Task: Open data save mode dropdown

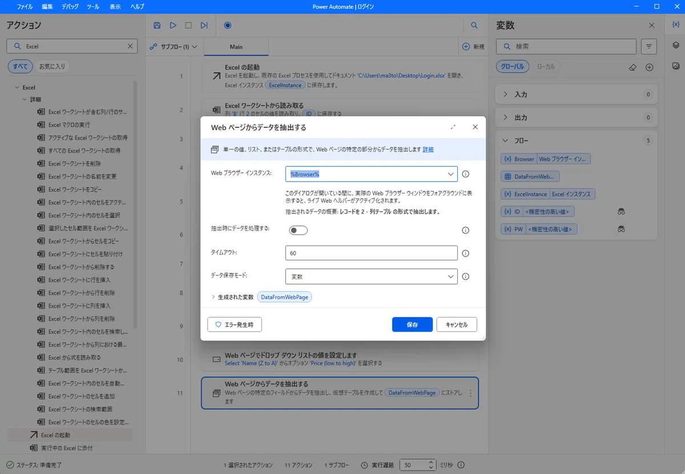Action: [x=450, y=277]
